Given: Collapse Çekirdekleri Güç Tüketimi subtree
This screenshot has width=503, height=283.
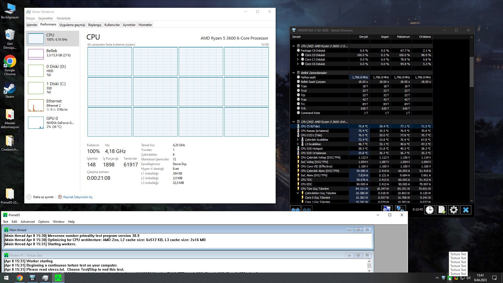Looking at the screenshot, I should (298, 193).
